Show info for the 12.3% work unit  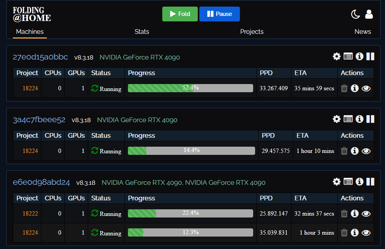[x=355, y=233]
